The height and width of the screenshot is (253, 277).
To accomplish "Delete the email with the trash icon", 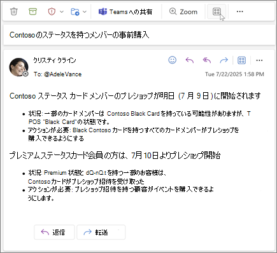I will 14,11.
